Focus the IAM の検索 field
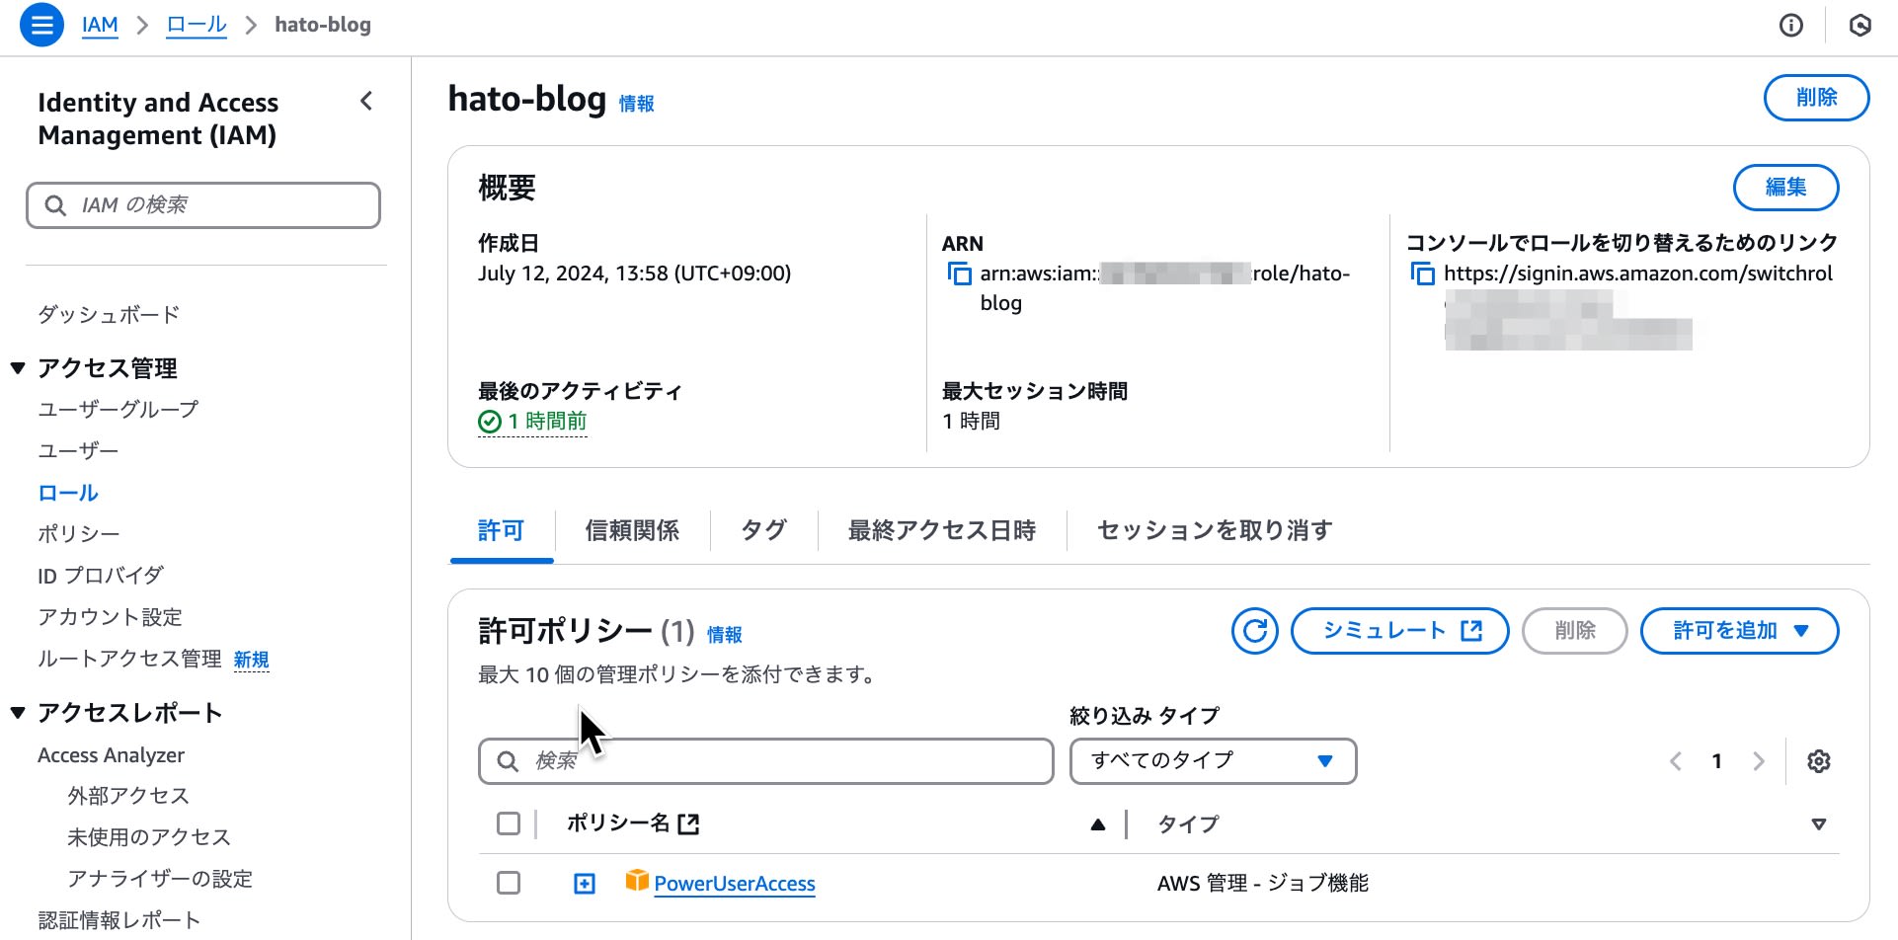The width and height of the screenshot is (1898, 940). (203, 205)
